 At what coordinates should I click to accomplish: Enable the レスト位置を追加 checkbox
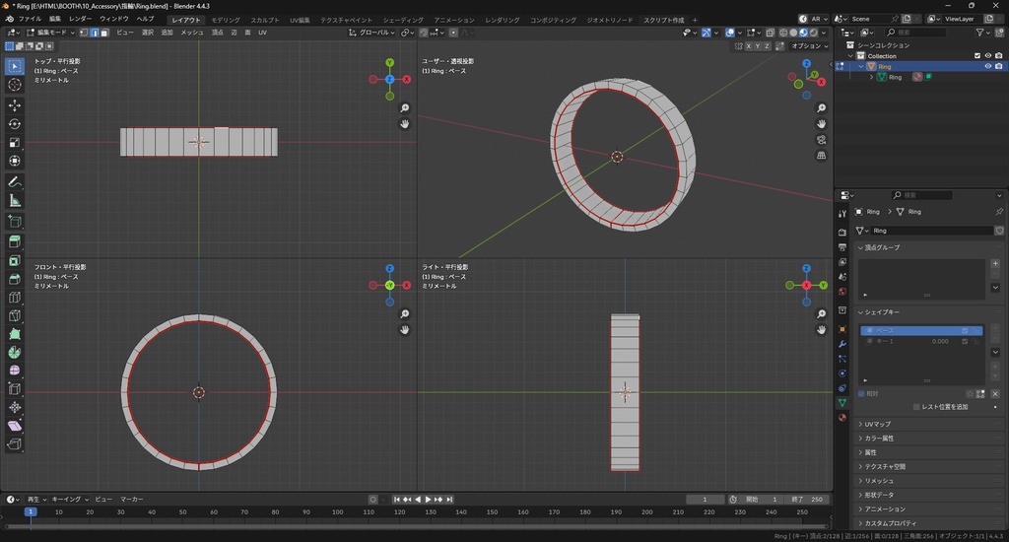tap(916, 407)
